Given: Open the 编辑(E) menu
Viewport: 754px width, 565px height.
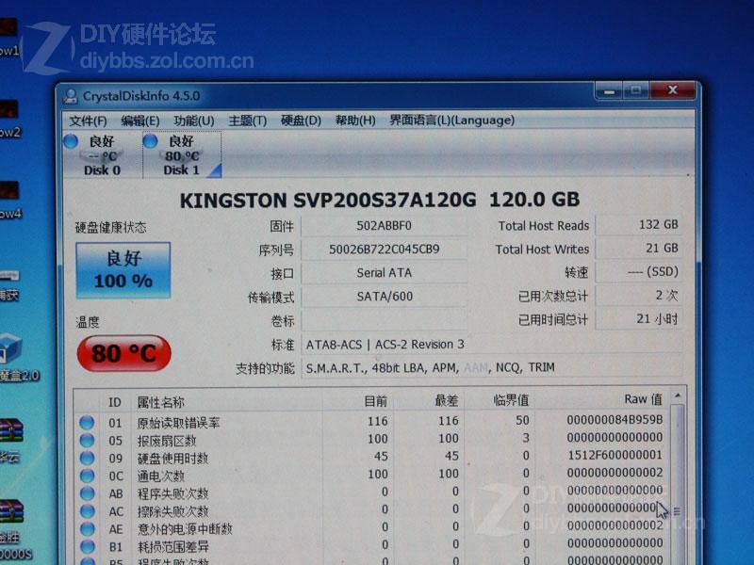Looking at the screenshot, I should tap(139, 121).
